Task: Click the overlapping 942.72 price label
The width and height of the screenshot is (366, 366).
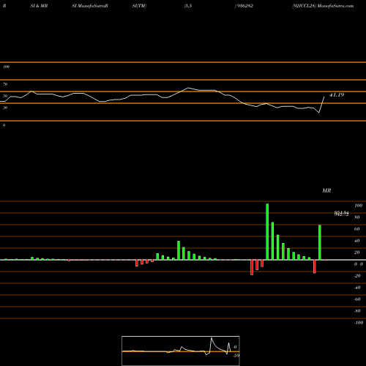Action: [x=342, y=214]
